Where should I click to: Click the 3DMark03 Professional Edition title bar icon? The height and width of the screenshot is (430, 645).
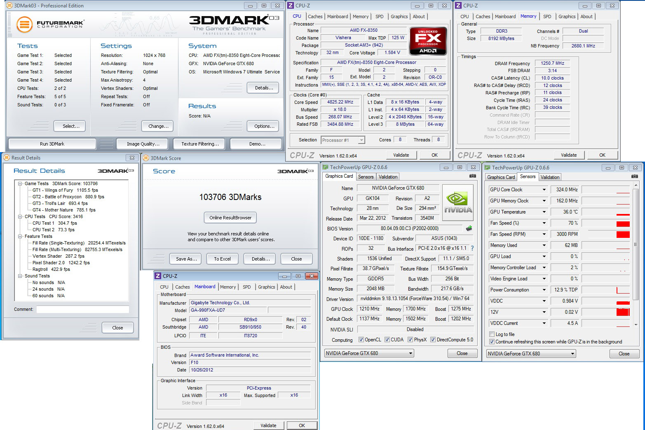(9, 6)
